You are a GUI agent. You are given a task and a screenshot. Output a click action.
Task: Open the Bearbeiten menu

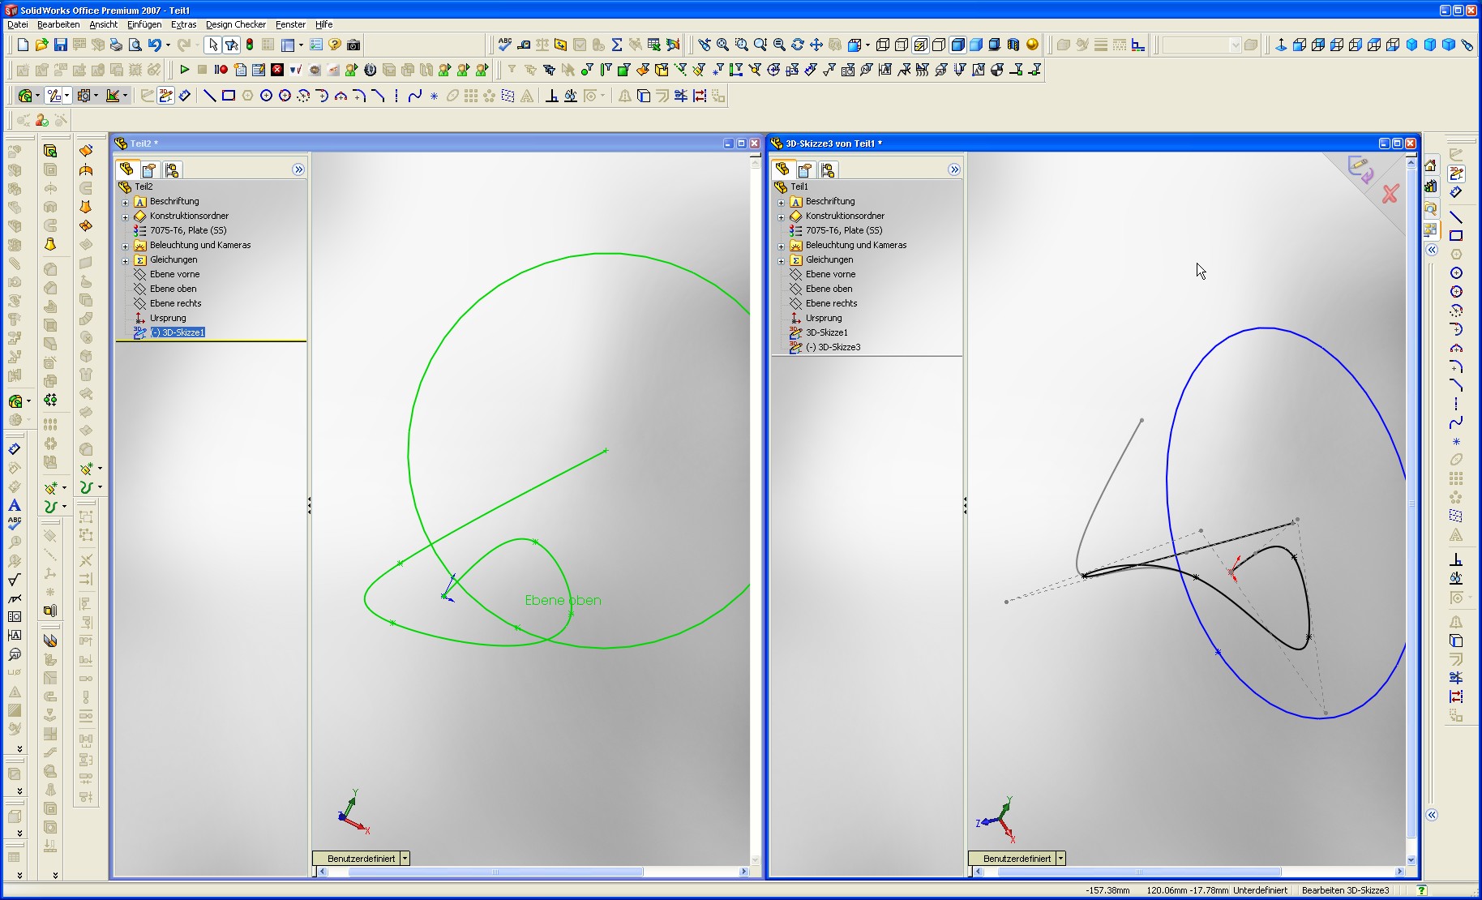pyautogui.click(x=58, y=24)
